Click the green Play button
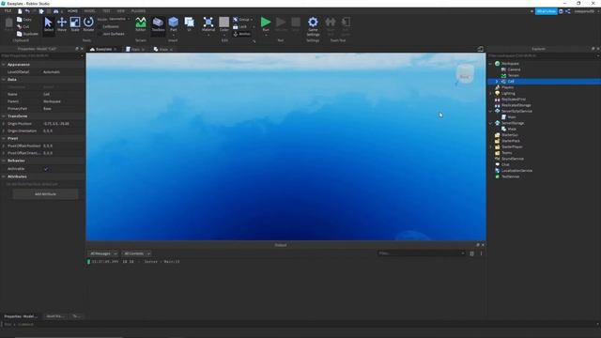The width and height of the screenshot is (601, 338). (x=266, y=23)
